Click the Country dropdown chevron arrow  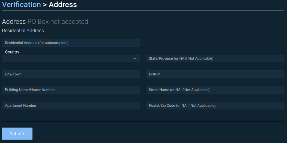coord(135,58)
